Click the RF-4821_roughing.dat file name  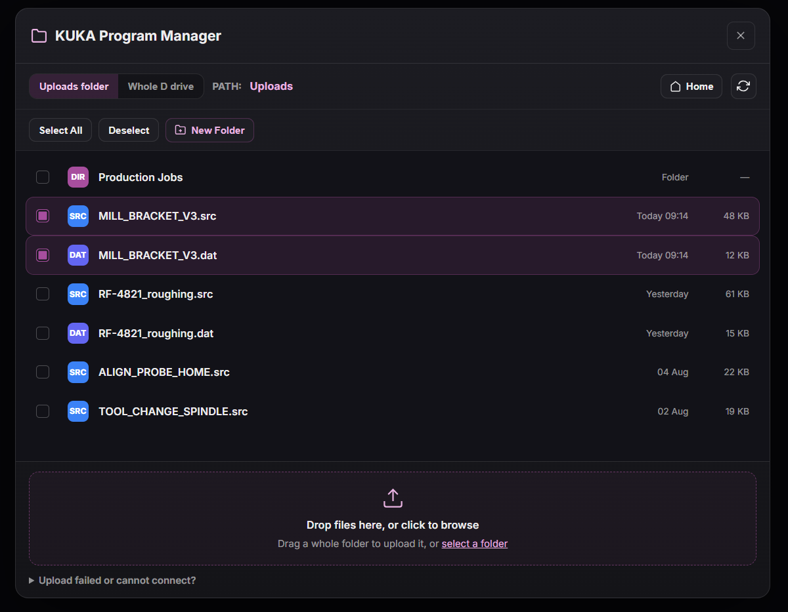tap(156, 333)
